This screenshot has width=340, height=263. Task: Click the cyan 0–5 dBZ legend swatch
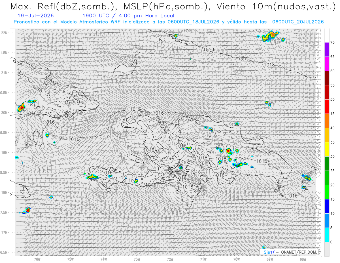pyautogui.click(x=327, y=235)
